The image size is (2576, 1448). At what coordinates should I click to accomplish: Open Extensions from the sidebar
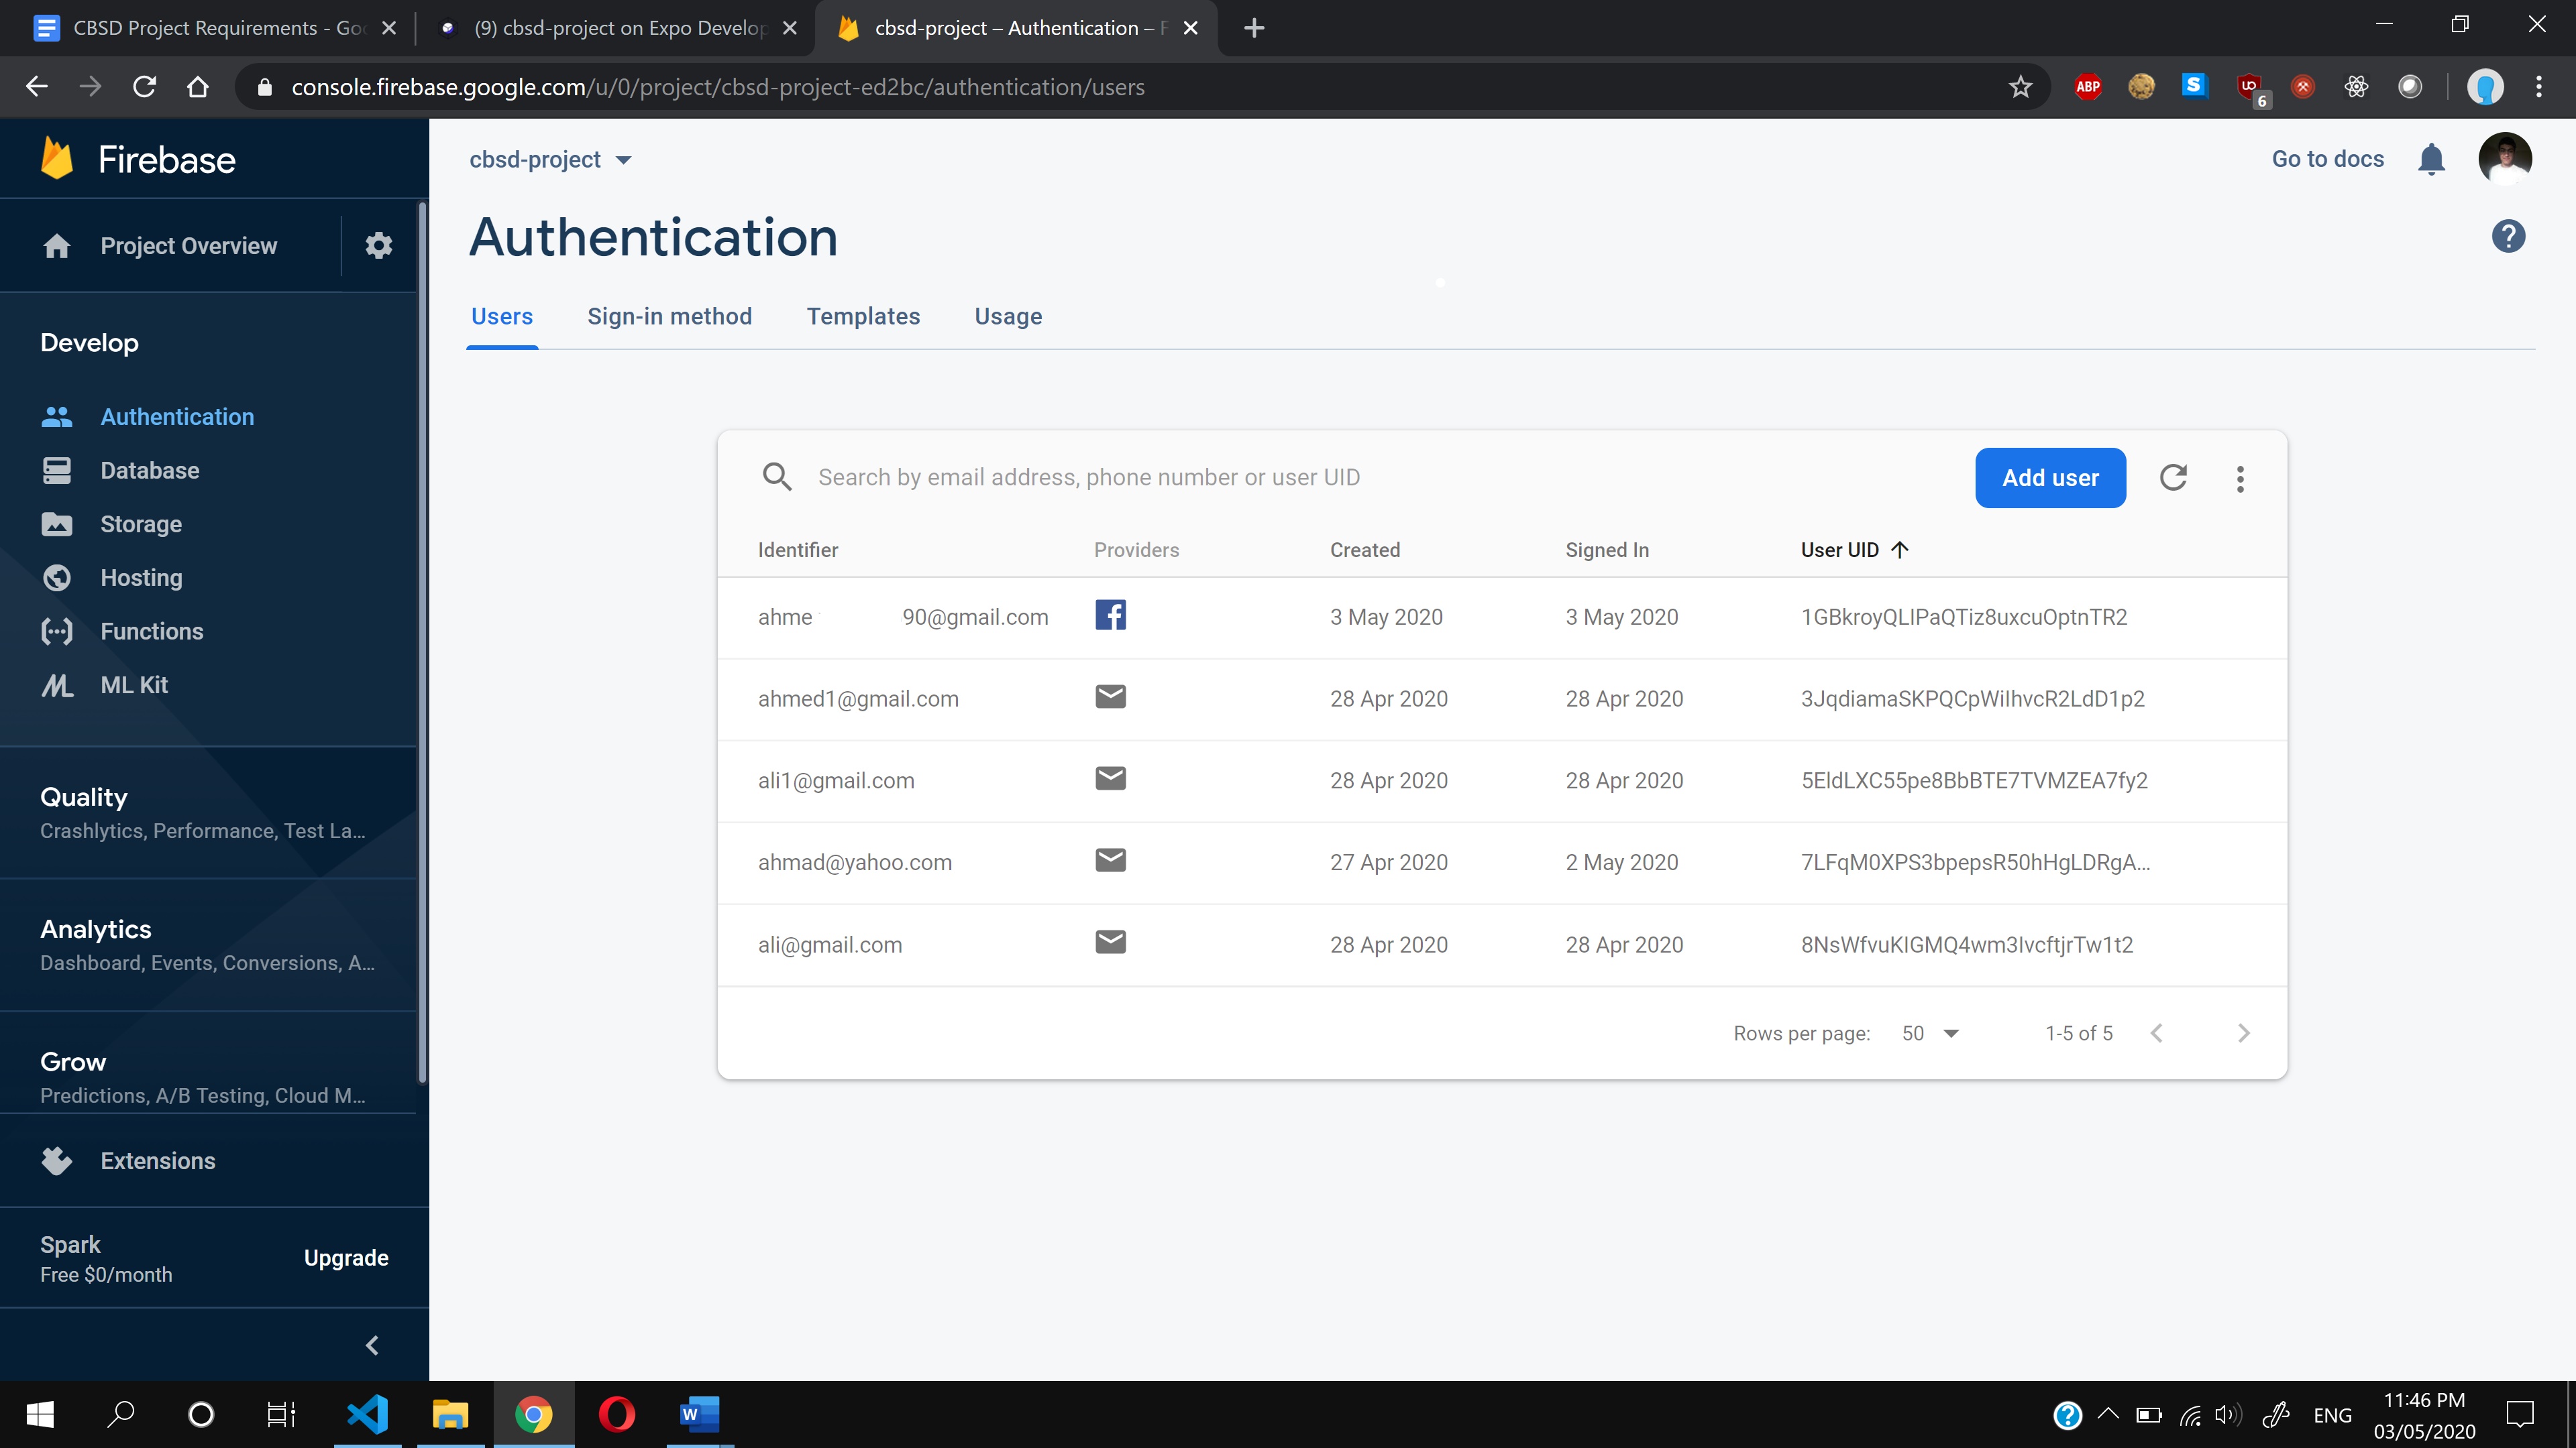point(157,1160)
